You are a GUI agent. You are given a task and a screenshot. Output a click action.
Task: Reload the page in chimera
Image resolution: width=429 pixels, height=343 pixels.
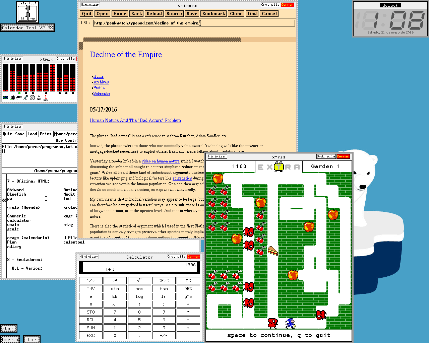(154, 14)
